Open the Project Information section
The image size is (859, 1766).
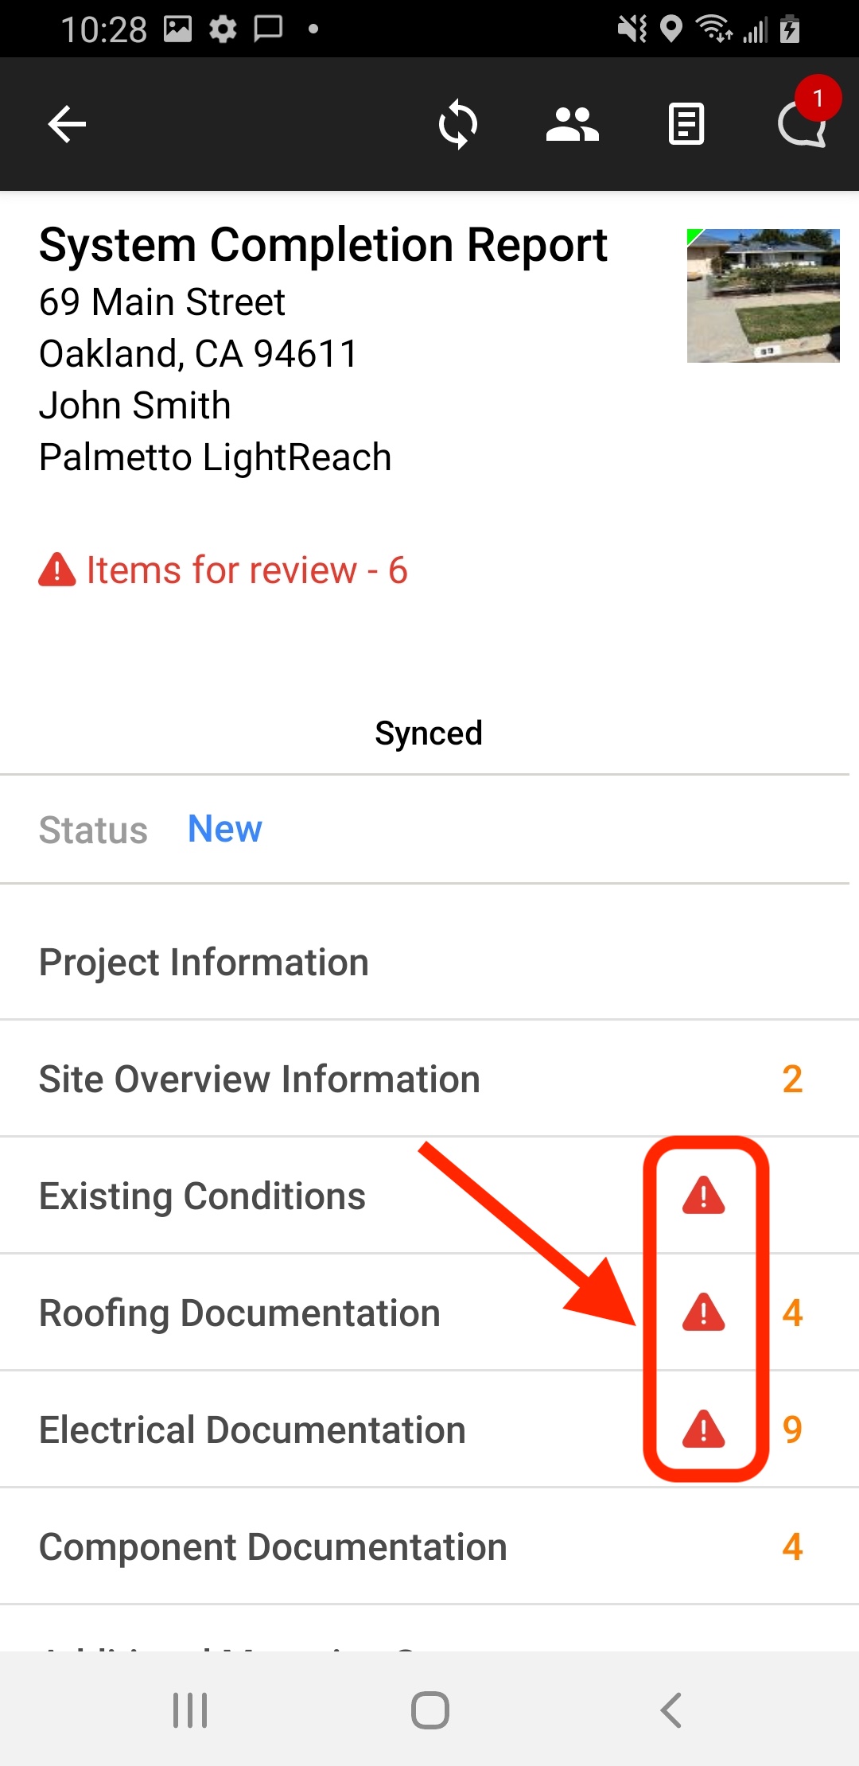point(204,963)
